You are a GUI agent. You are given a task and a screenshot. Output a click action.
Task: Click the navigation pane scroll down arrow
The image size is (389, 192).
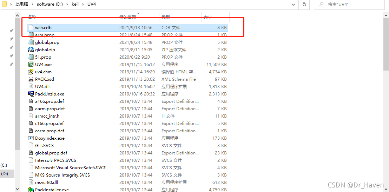pos(17,189)
